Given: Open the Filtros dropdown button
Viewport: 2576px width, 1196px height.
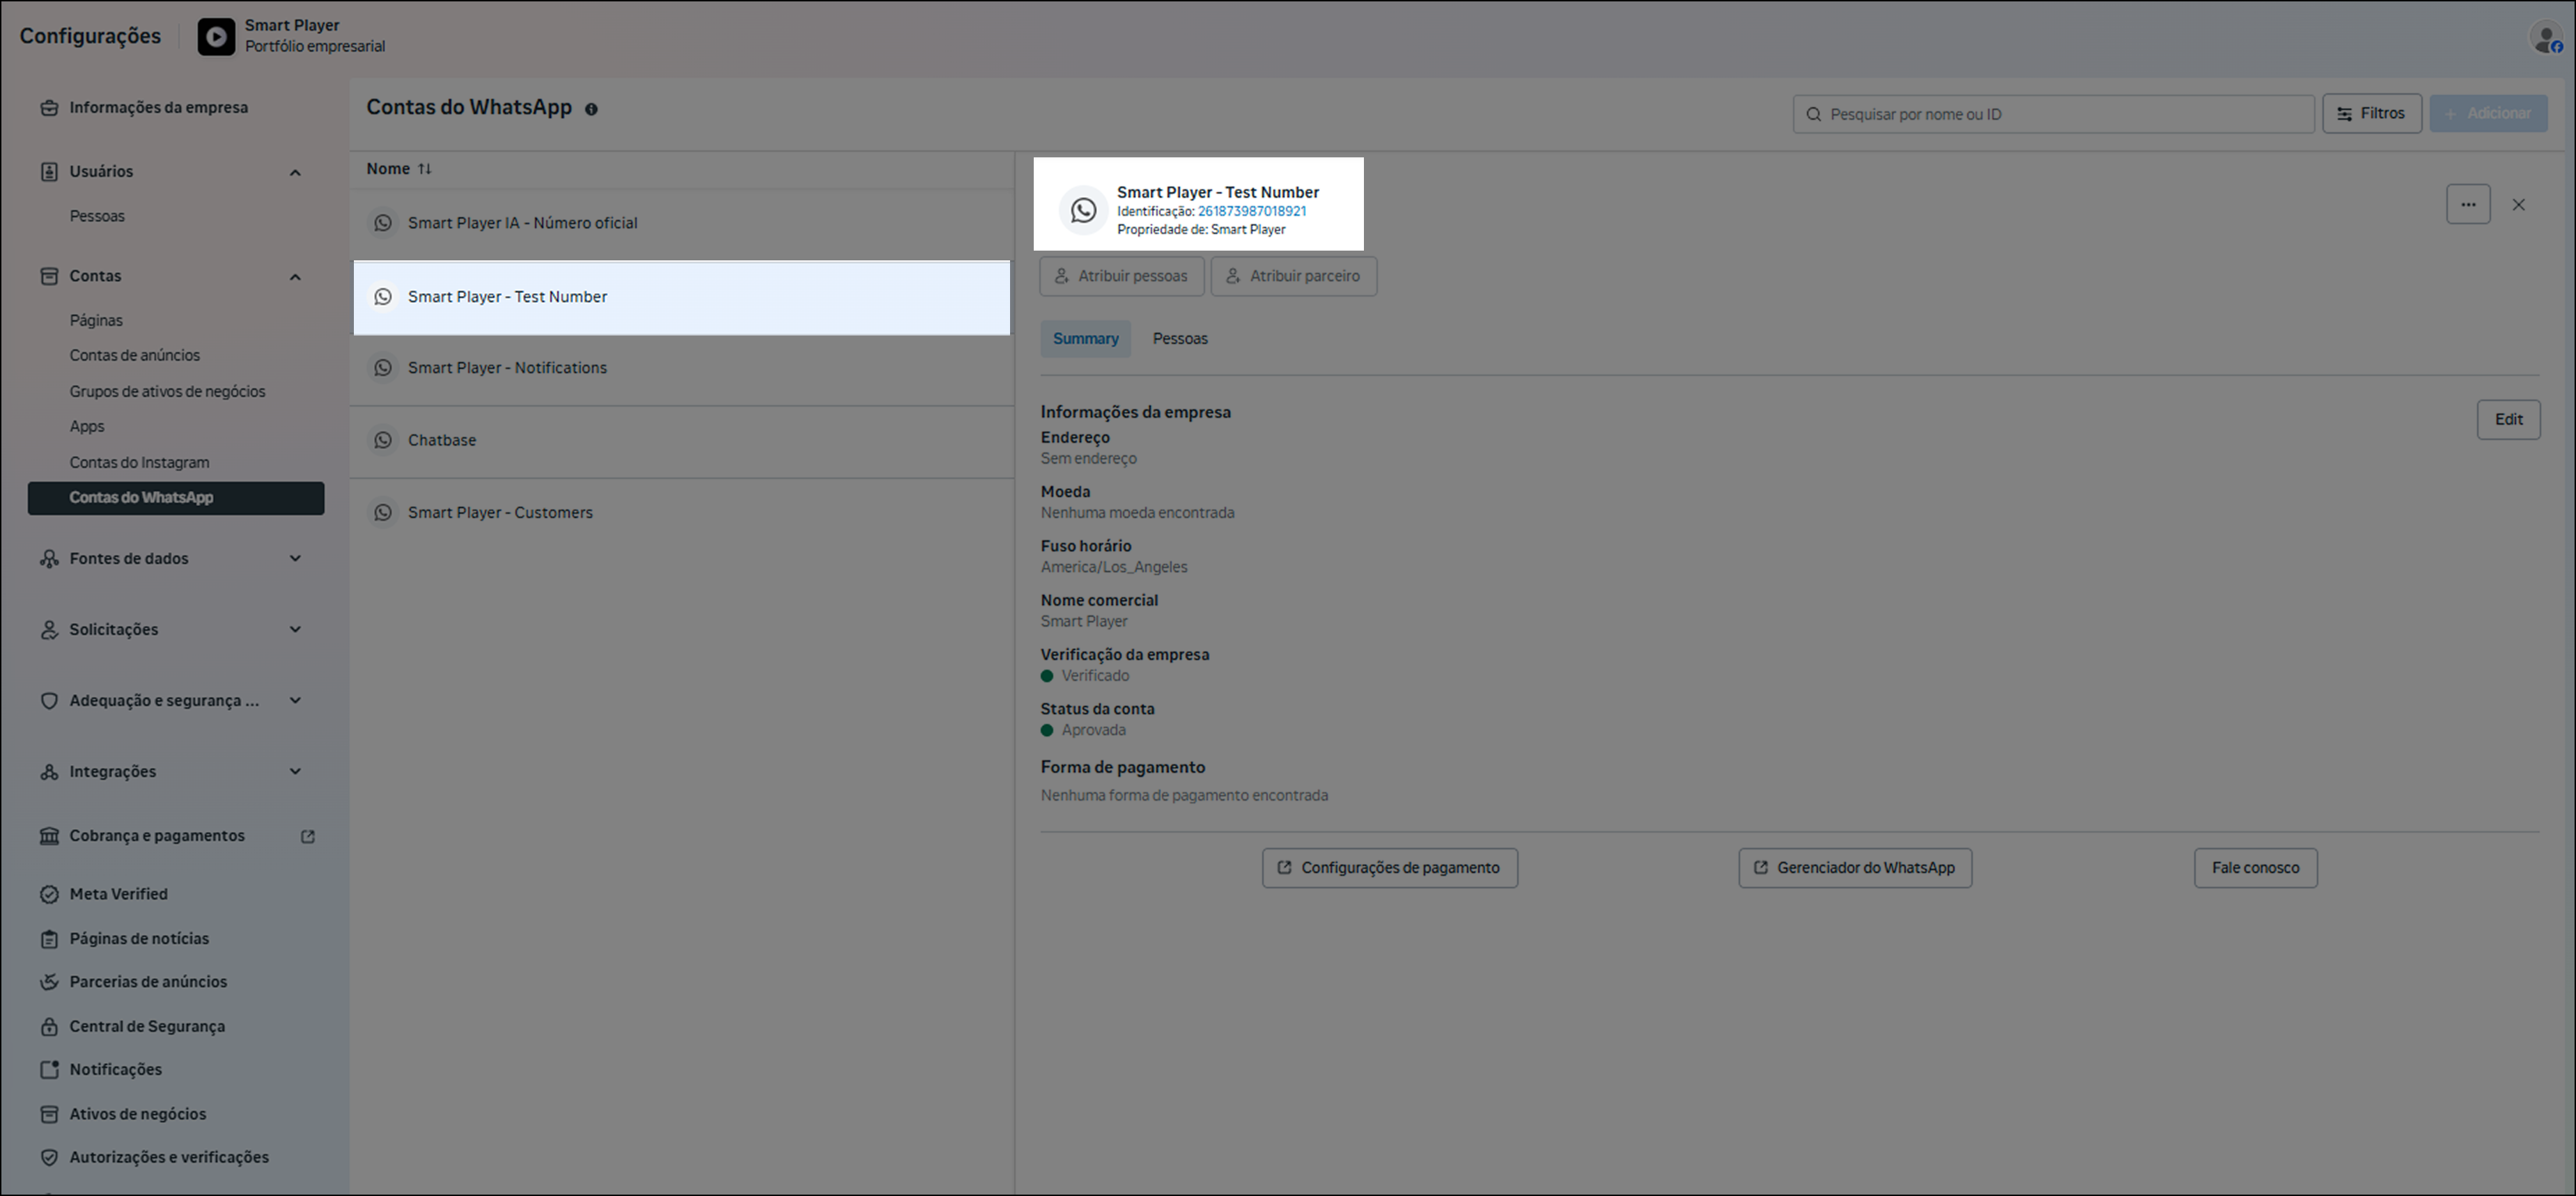Looking at the screenshot, I should [2371, 114].
